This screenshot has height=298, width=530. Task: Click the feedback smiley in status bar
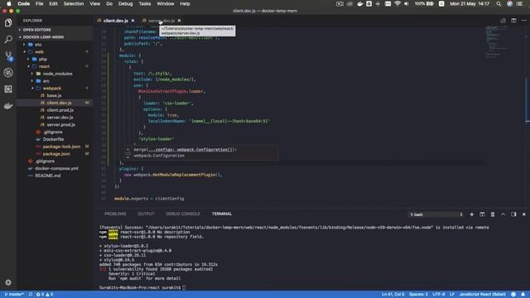(x=513, y=295)
